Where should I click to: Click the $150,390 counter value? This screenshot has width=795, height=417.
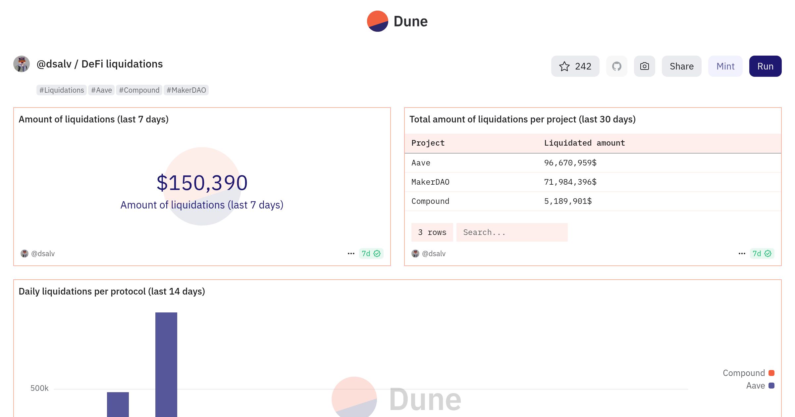[x=202, y=183]
